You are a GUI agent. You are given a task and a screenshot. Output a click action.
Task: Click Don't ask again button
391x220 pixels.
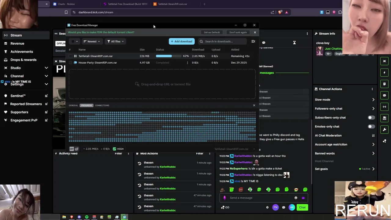click(238, 32)
